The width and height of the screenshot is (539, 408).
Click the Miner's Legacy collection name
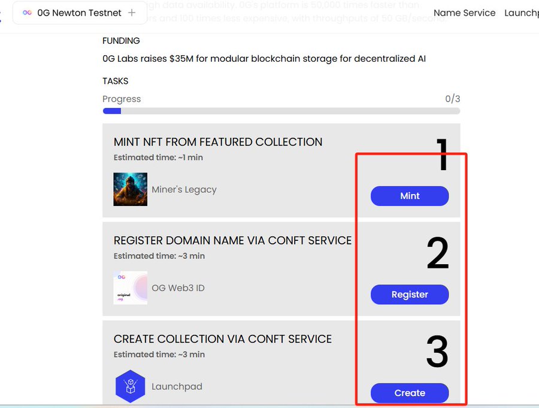184,189
